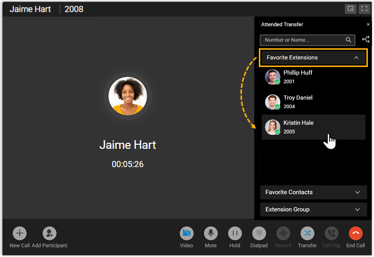Expand the Favorite Contacts section

pyautogui.click(x=313, y=192)
